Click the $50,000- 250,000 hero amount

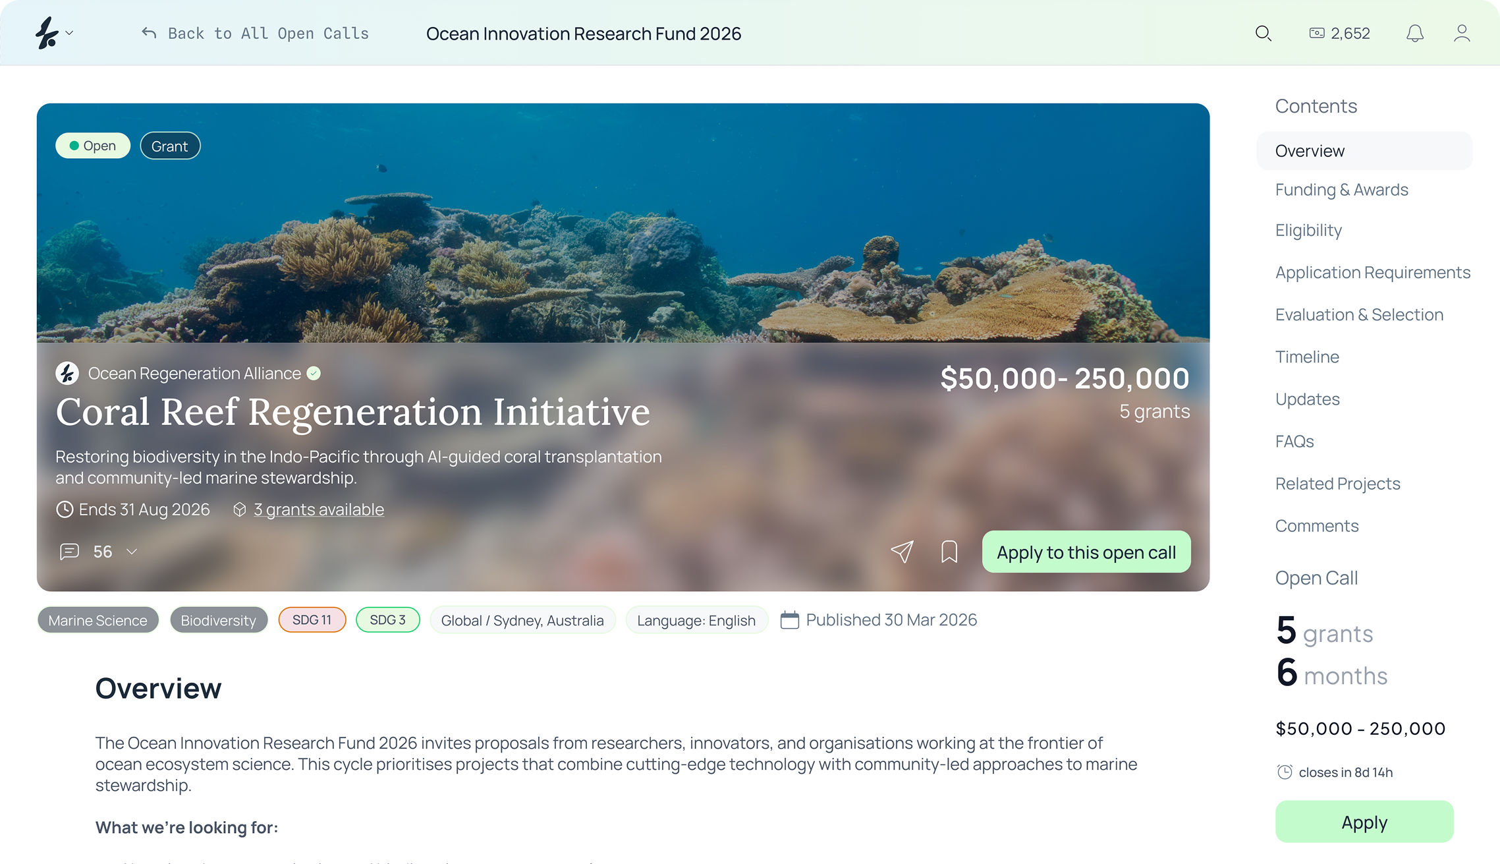pyautogui.click(x=1065, y=378)
